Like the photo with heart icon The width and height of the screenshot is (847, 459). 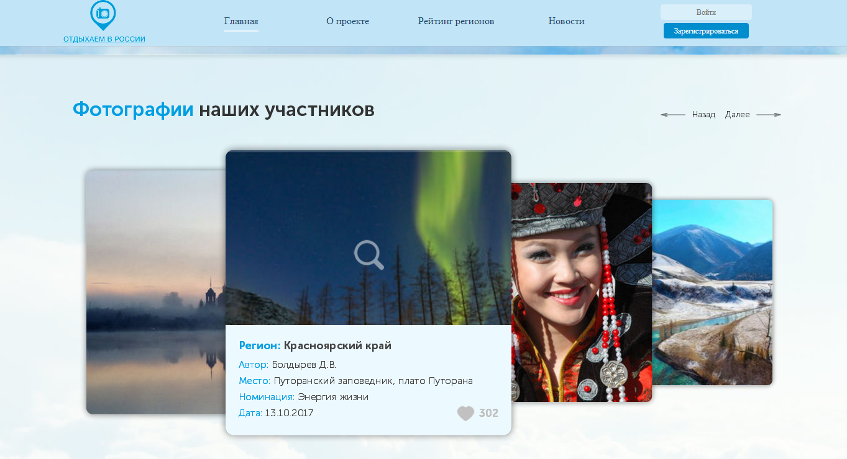(465, 413)
